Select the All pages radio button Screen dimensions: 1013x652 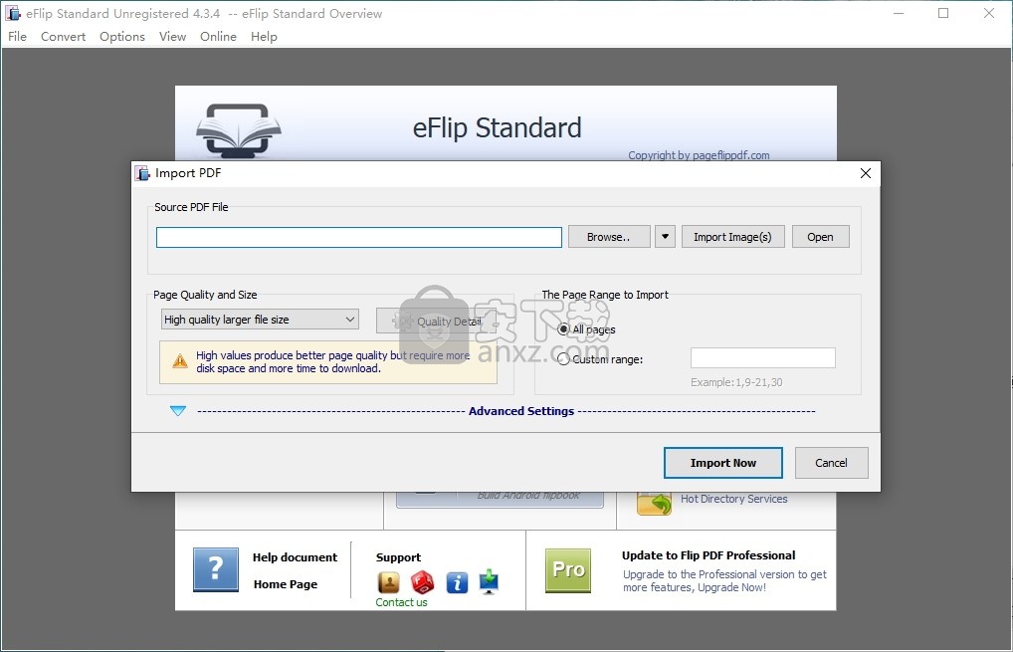click(563, 329)
